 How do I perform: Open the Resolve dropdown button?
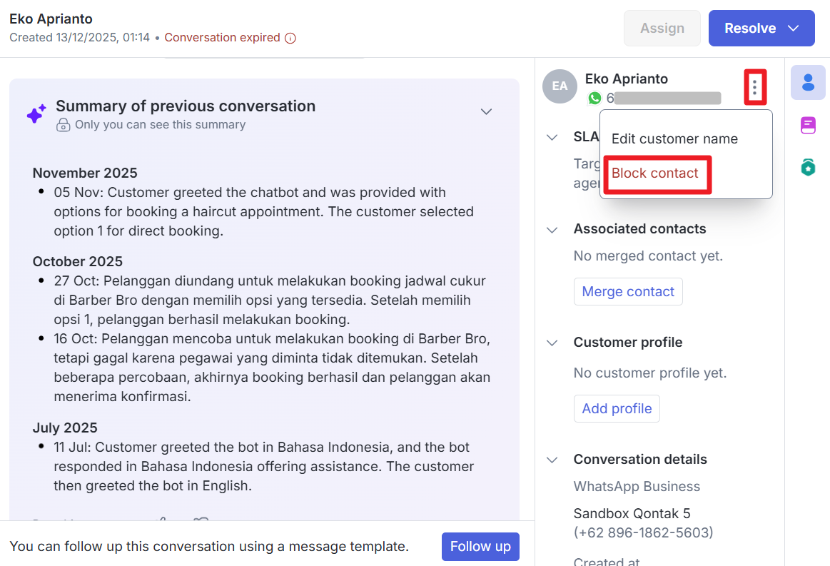coord(793,29)
